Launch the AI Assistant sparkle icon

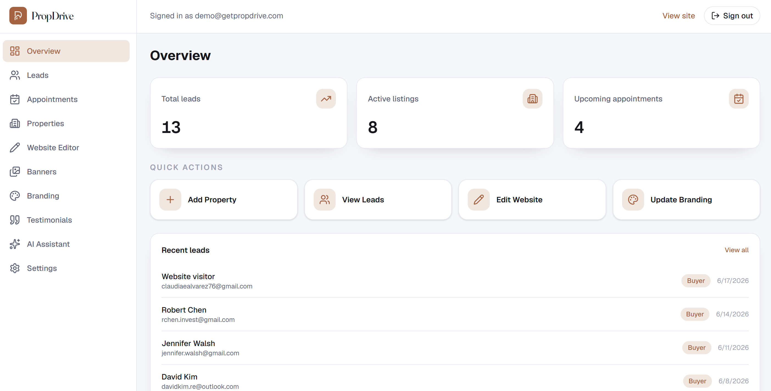[x=15, y=244]
